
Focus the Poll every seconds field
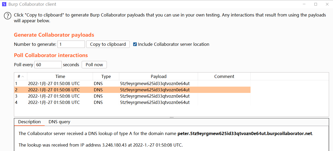[48, 65]
